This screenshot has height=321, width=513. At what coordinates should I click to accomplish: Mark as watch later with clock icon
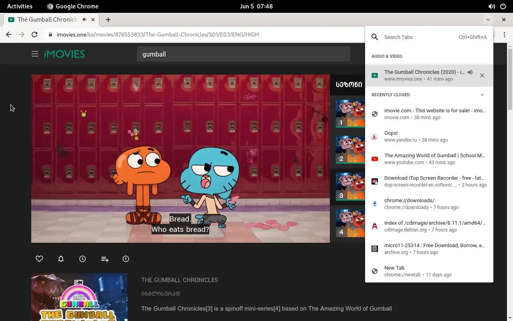coord(83,259)
